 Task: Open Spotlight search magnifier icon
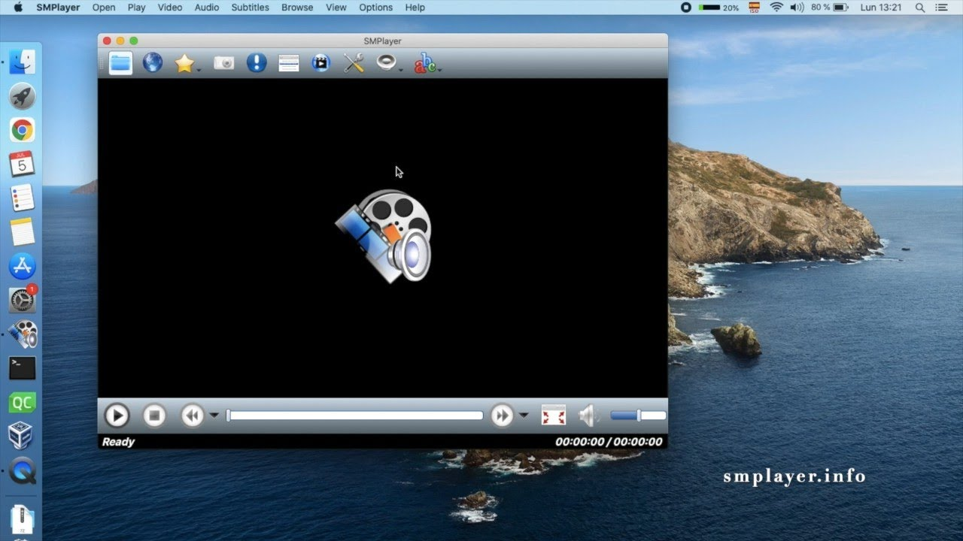point(919,8)
